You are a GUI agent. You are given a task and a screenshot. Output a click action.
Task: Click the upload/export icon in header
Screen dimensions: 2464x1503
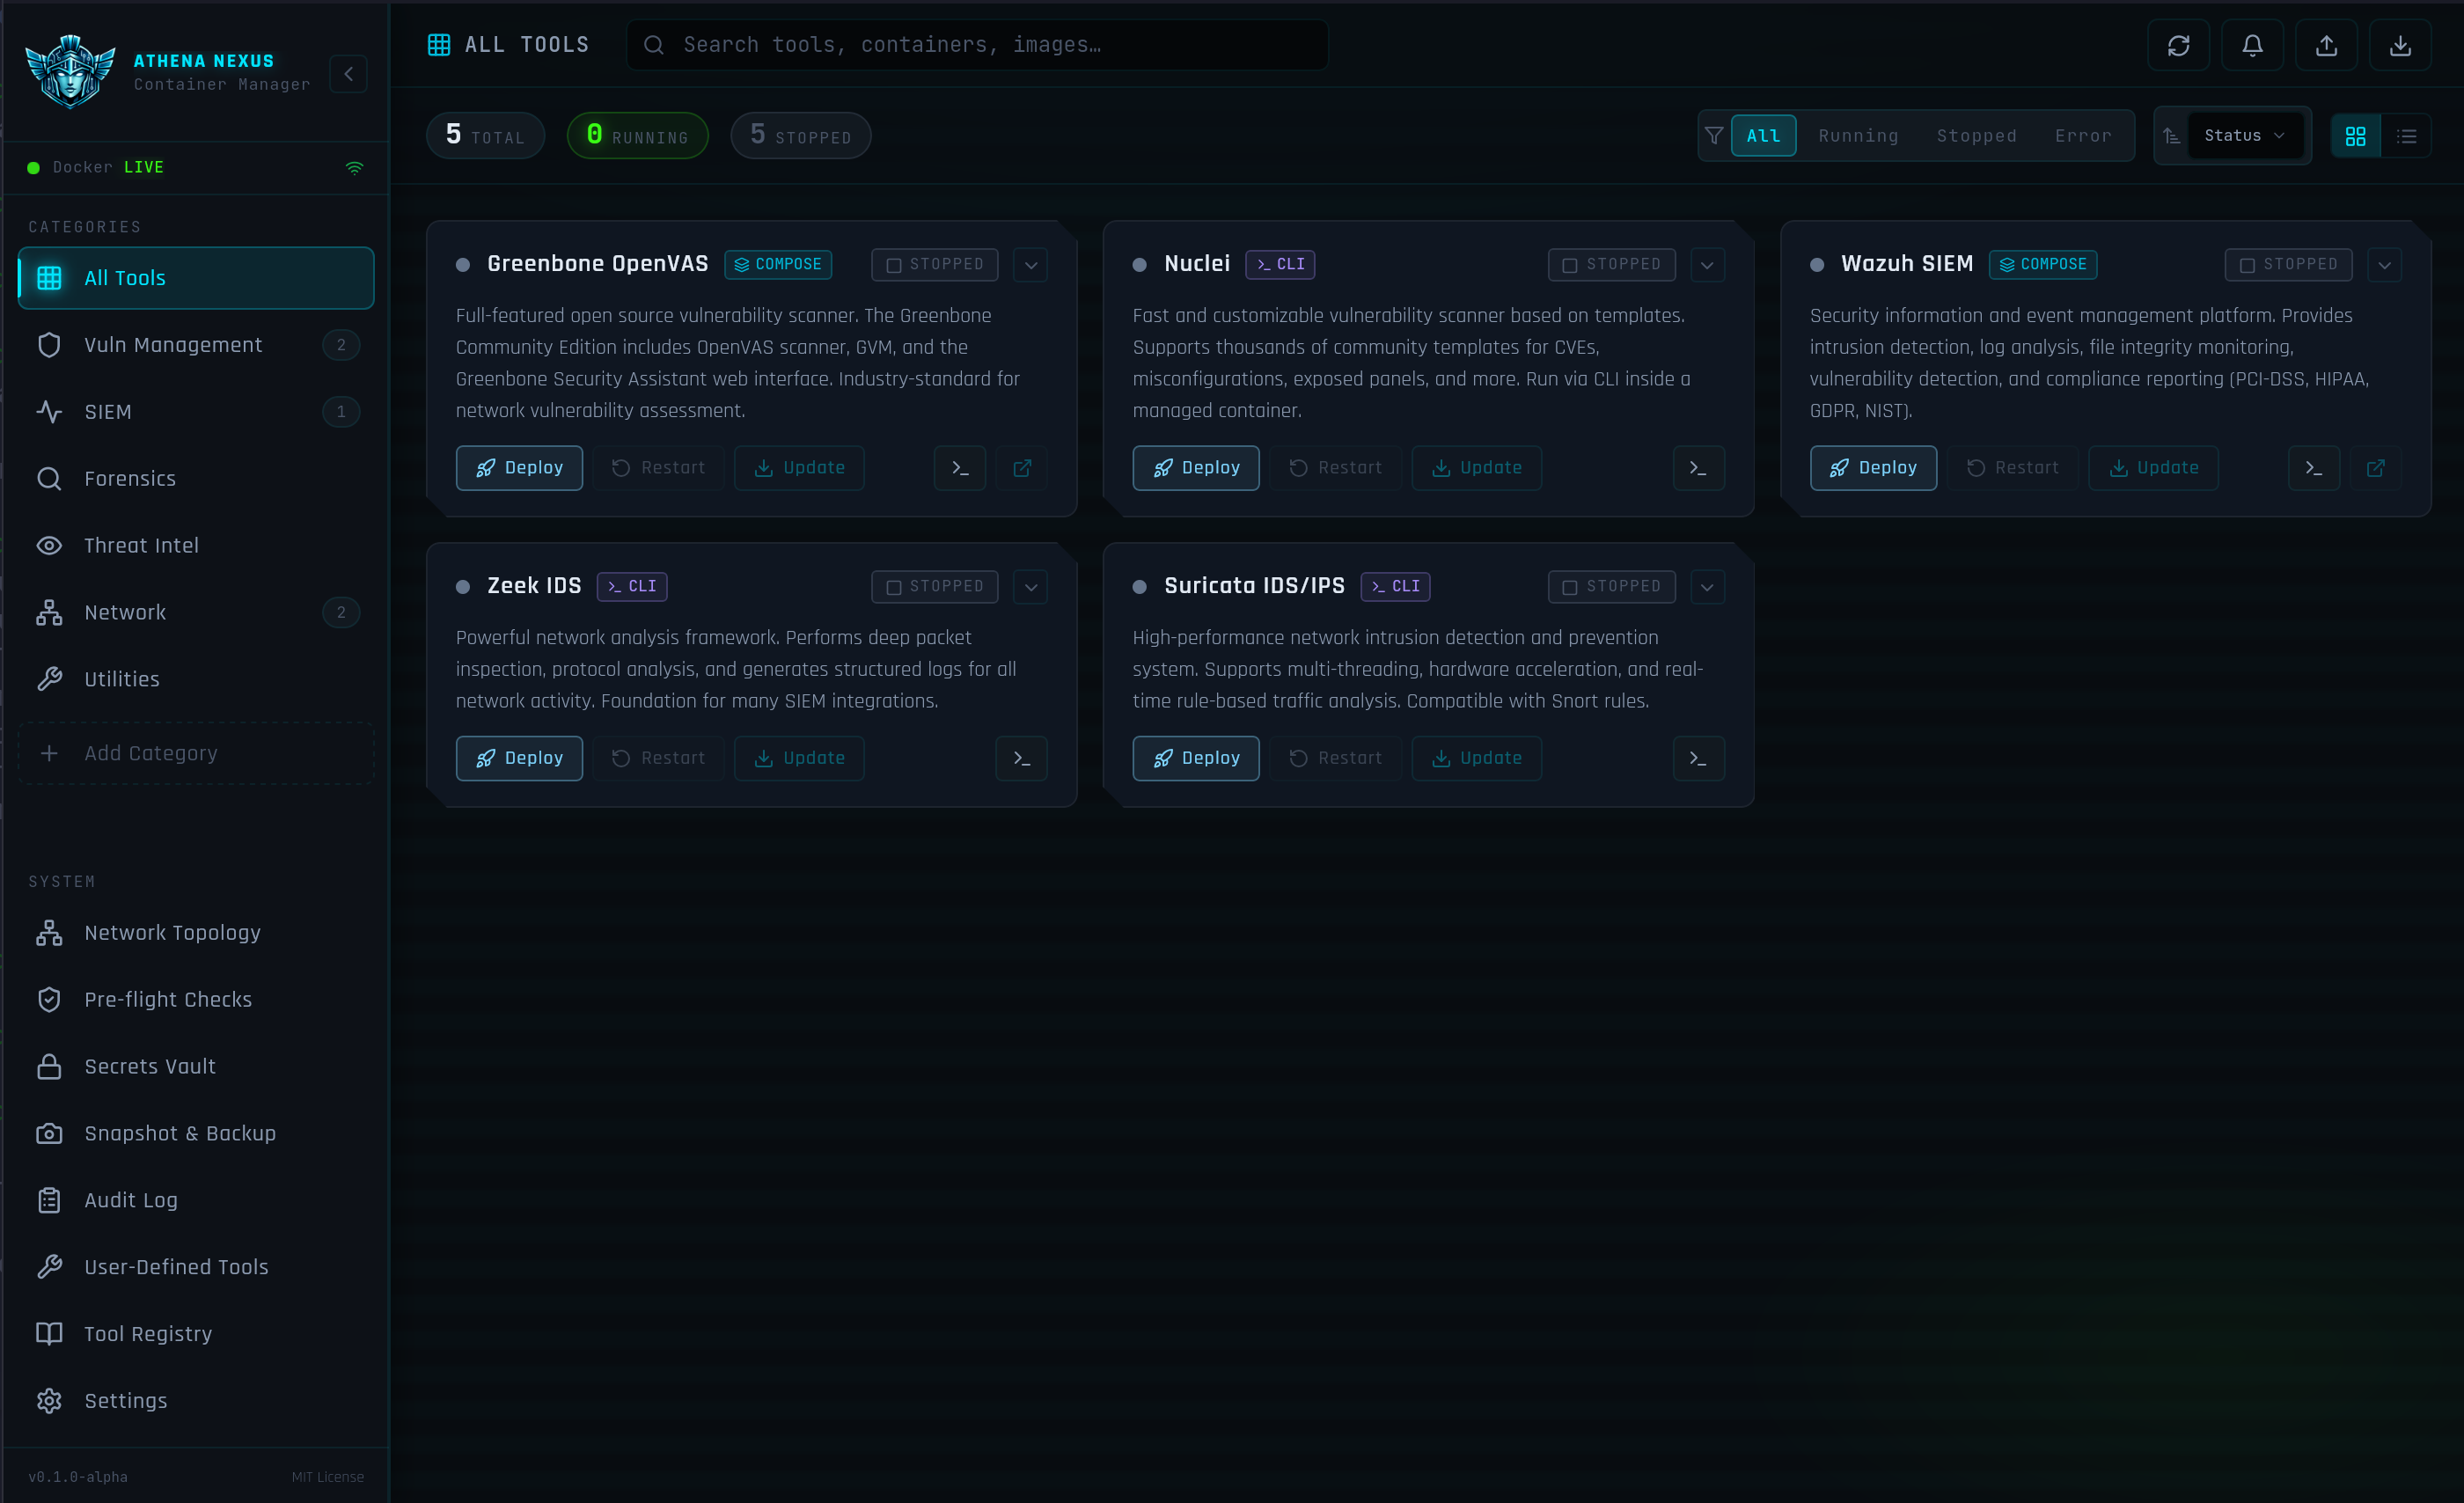click(2326, 45)
